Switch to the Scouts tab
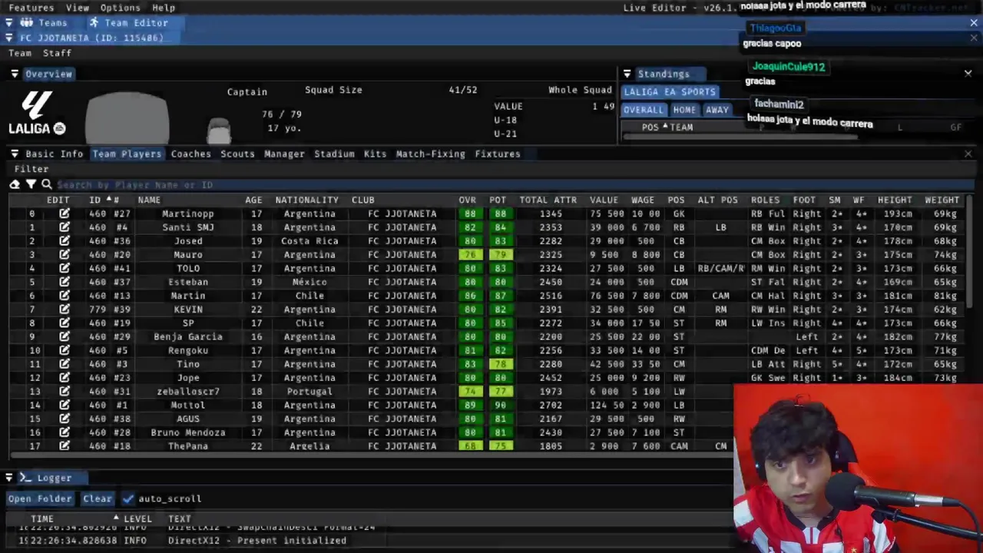Image resolution: width=983 pixels, height=553 pixels. 237,154
